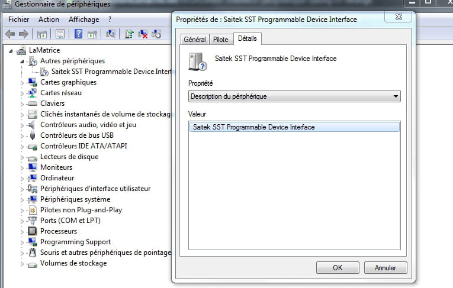Open the Affichage menu
453x288 pixels.
(x=83, y=20)
